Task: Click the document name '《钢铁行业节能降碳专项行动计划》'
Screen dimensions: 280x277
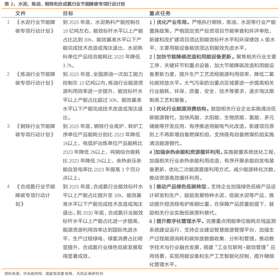Action: (35, 131)
